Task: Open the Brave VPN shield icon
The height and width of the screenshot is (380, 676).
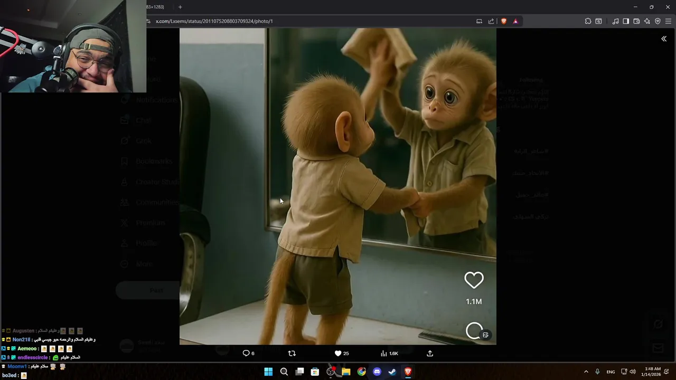Action: pyautogui.click(x=658, y=21)
